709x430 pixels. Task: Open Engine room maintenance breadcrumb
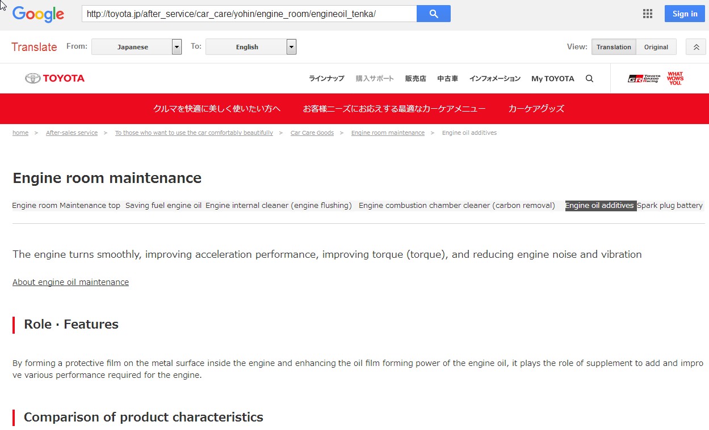(x=388, y=133)
